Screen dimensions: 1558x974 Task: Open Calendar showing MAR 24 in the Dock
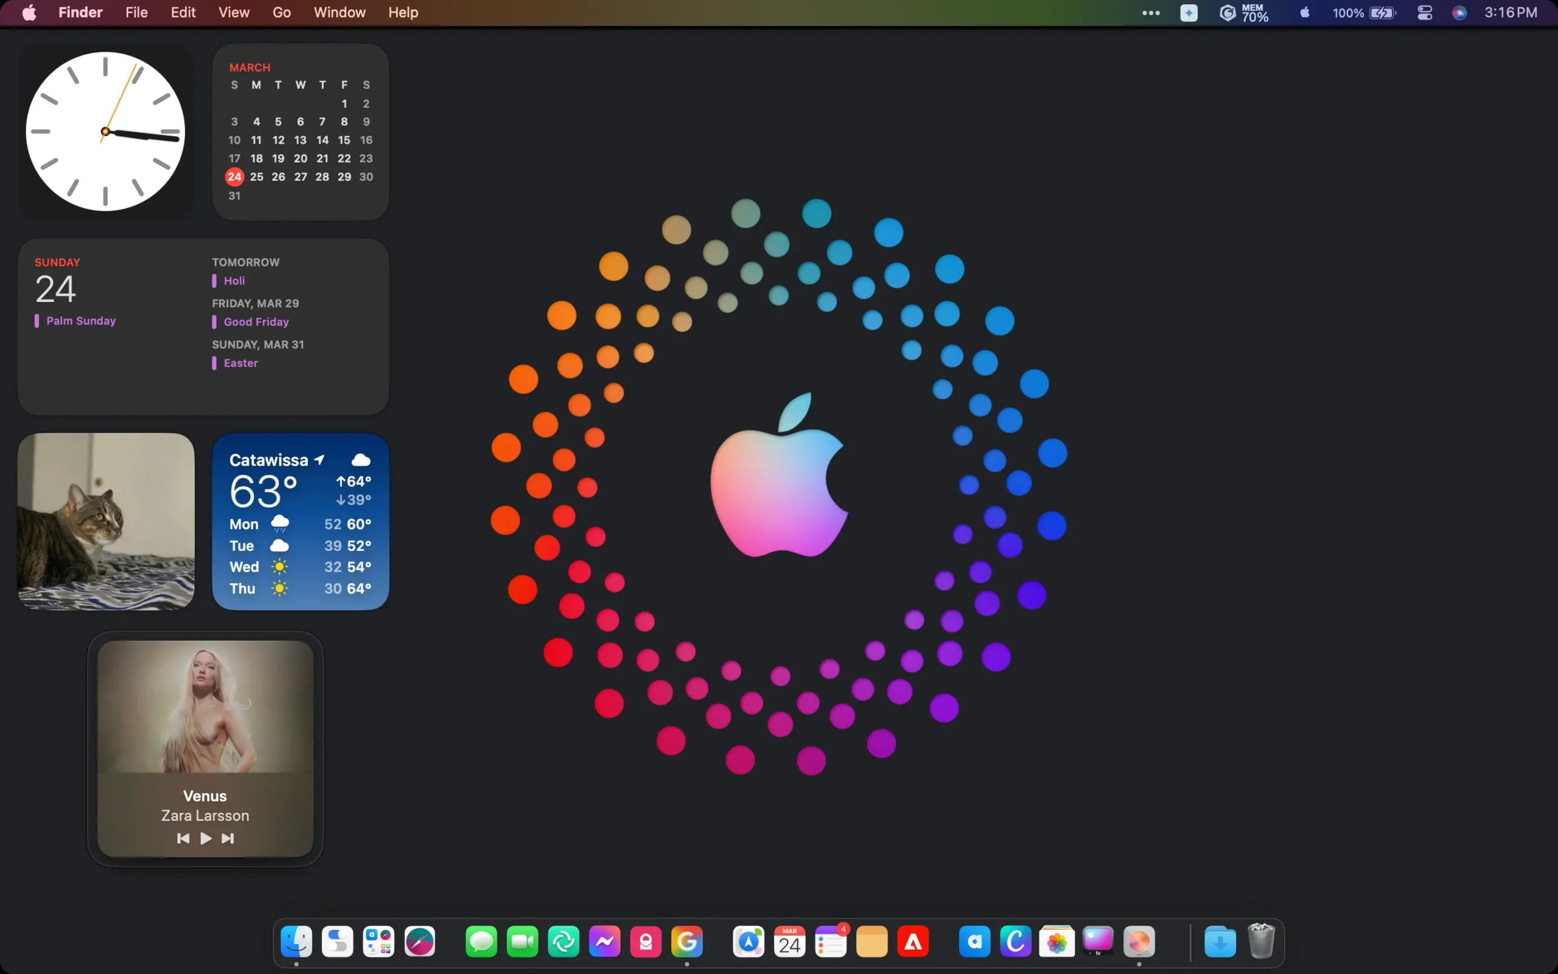tap(790, 942)
